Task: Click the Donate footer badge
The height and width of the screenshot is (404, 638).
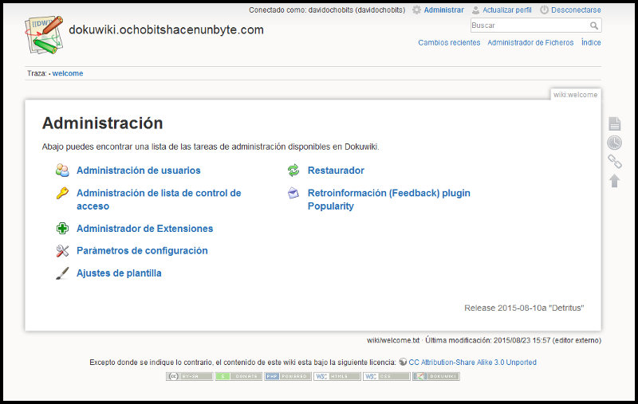Action: [x=238, y=376]
